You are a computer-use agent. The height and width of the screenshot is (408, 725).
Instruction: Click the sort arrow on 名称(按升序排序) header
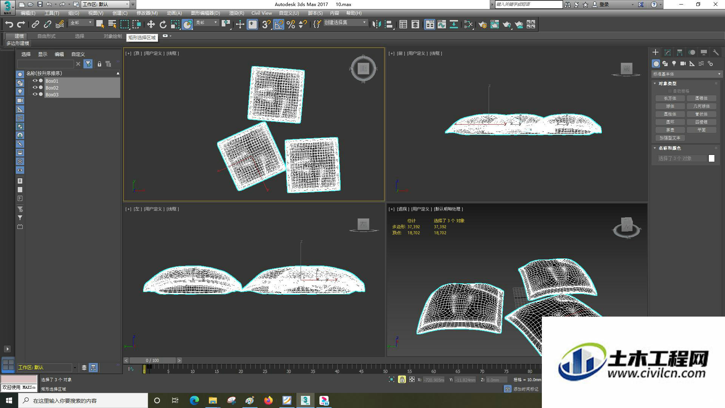[118, 73]
